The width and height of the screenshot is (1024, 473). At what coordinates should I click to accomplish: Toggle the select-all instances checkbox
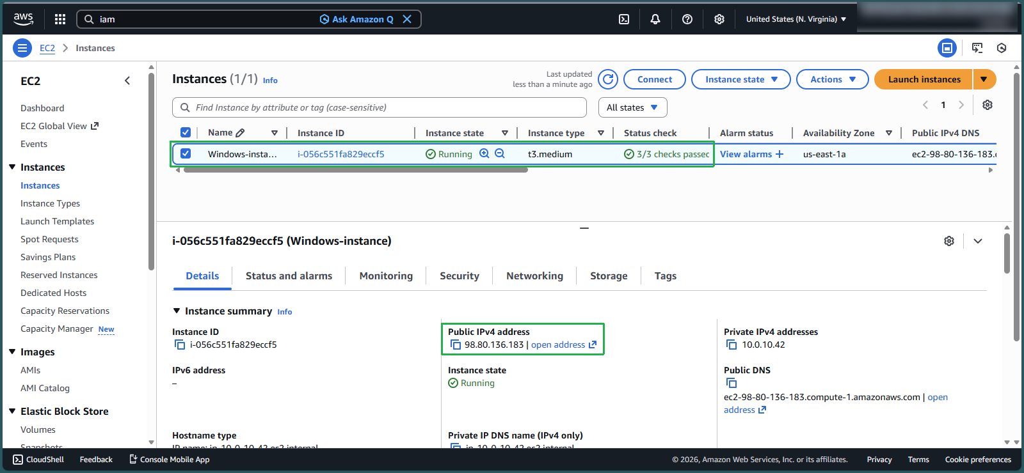186,132
